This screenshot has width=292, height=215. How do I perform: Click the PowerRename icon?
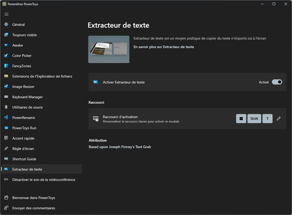pos(6,117)
